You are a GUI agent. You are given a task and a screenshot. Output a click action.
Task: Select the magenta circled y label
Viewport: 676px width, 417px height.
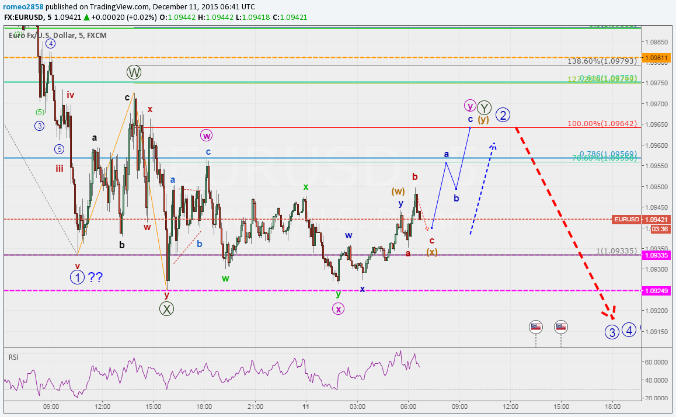click(470, 105)
